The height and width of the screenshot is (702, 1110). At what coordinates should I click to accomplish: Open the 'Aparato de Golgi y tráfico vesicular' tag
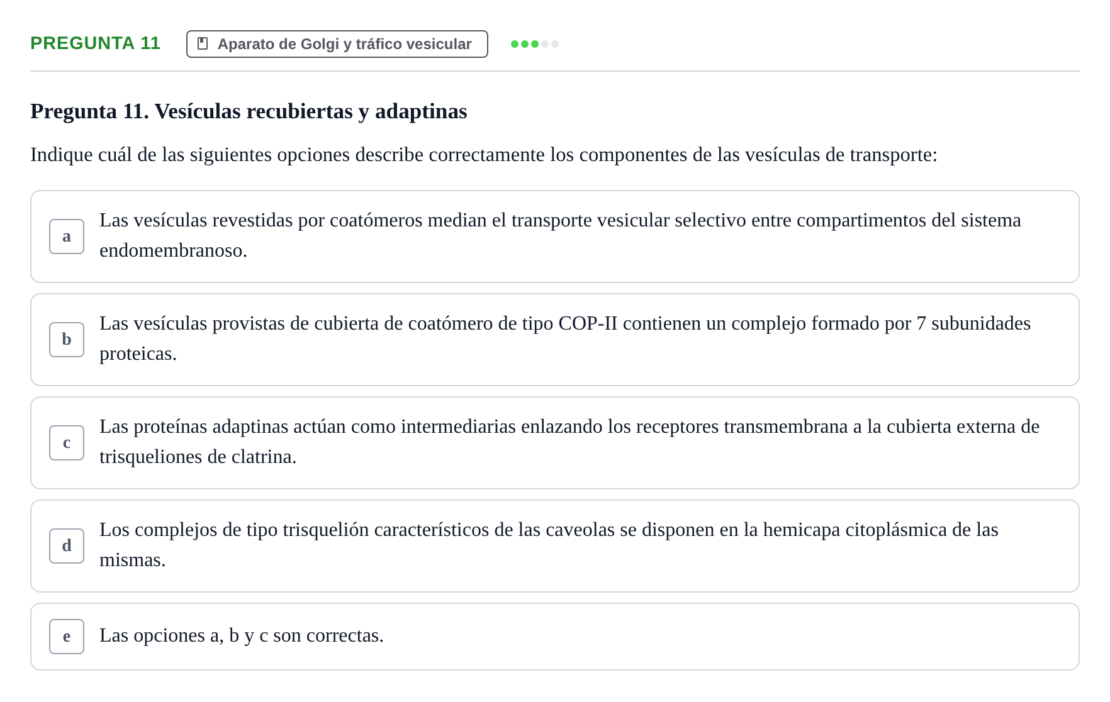(x=337, y=44)
